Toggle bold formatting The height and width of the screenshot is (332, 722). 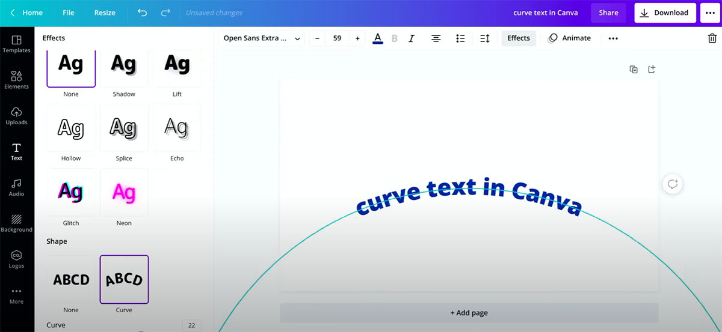click(x=395, y=38)
